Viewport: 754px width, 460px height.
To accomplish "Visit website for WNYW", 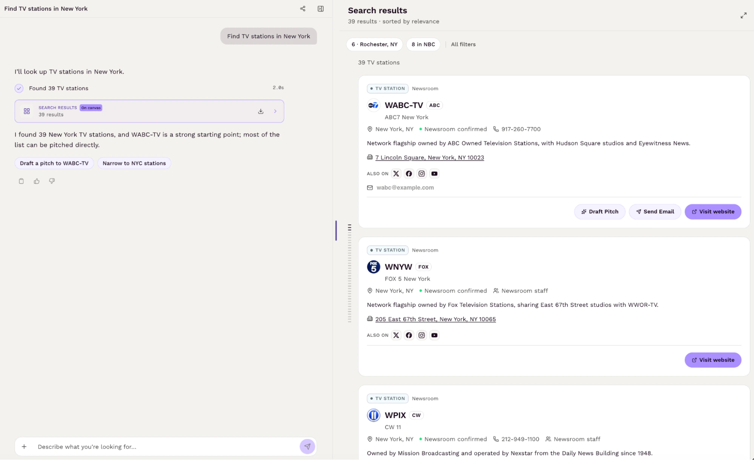I will 713,360.
